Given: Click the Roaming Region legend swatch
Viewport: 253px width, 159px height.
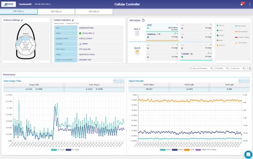Looking at the screenshot, I should (236, 32).
